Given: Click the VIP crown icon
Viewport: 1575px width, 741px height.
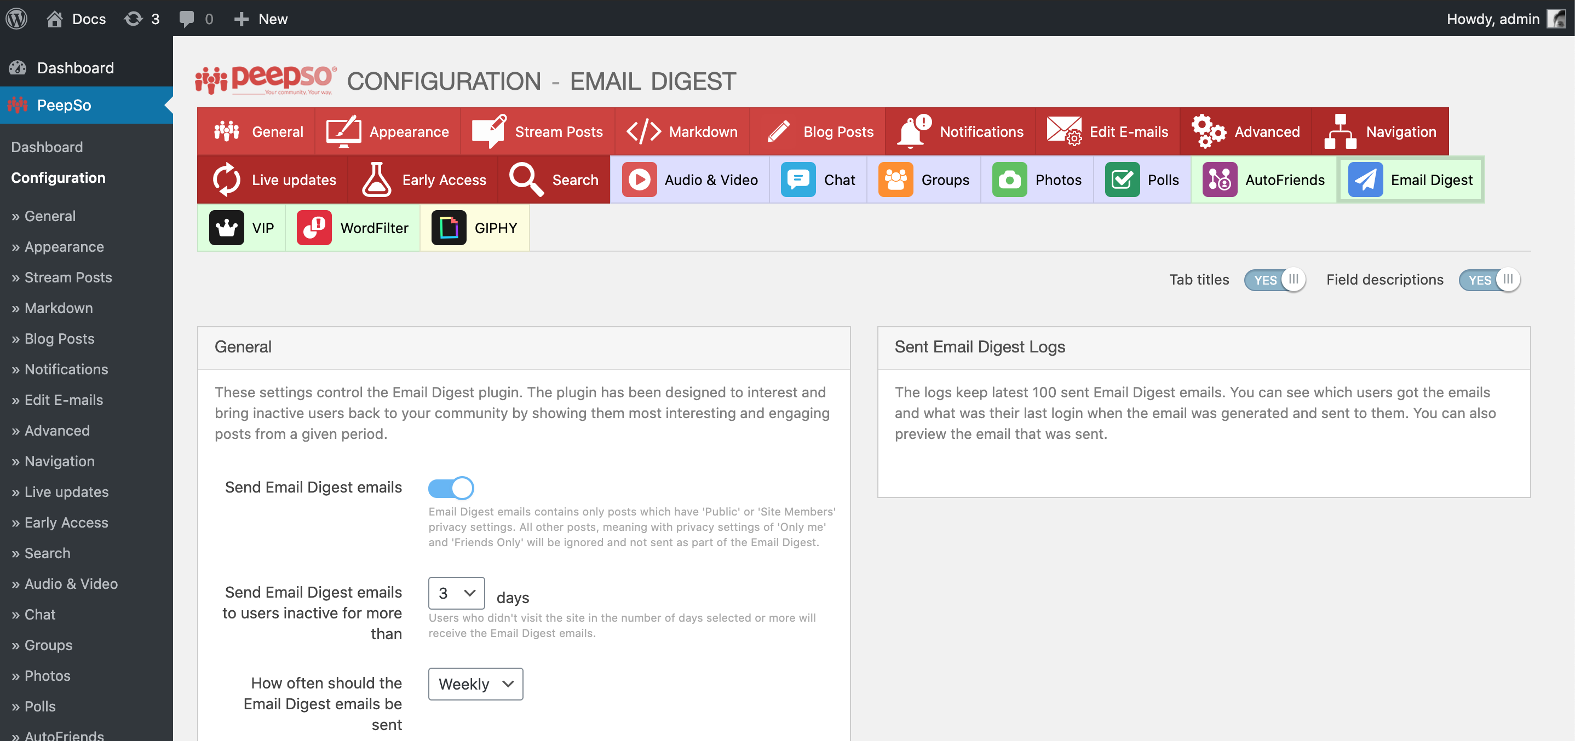Looking at the screenshot, I should coord(226,228).
